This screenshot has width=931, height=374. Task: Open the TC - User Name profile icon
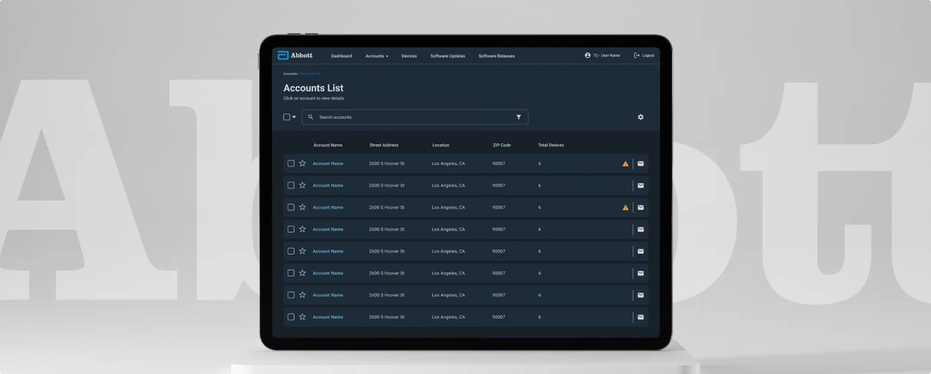[x=587, y=55]
